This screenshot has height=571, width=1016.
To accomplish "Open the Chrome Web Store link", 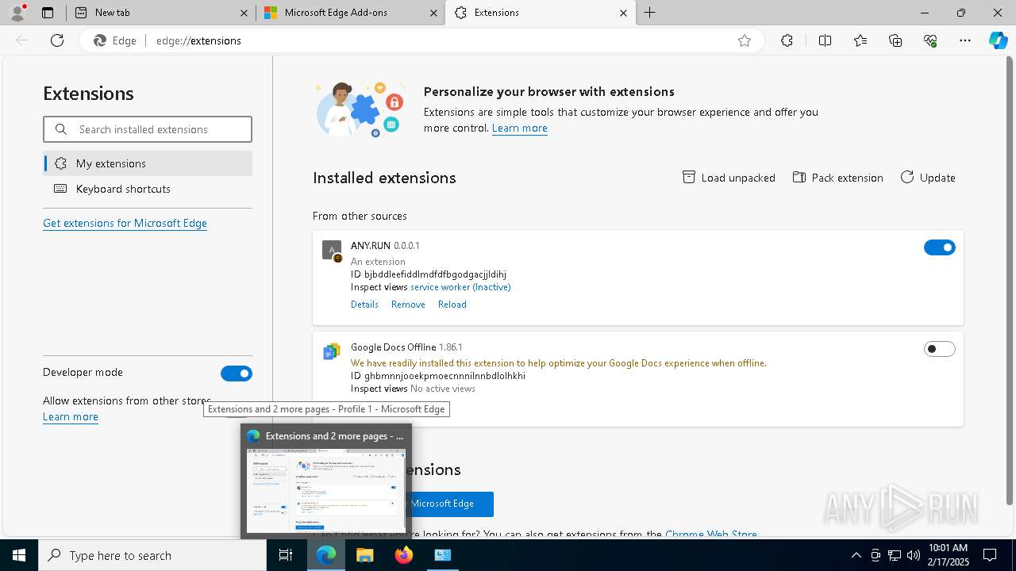I will click(x=711, y=534).
